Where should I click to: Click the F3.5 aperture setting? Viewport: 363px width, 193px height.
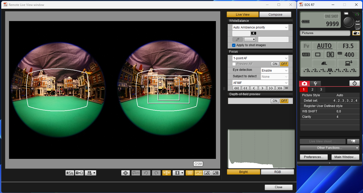(348, 46)
